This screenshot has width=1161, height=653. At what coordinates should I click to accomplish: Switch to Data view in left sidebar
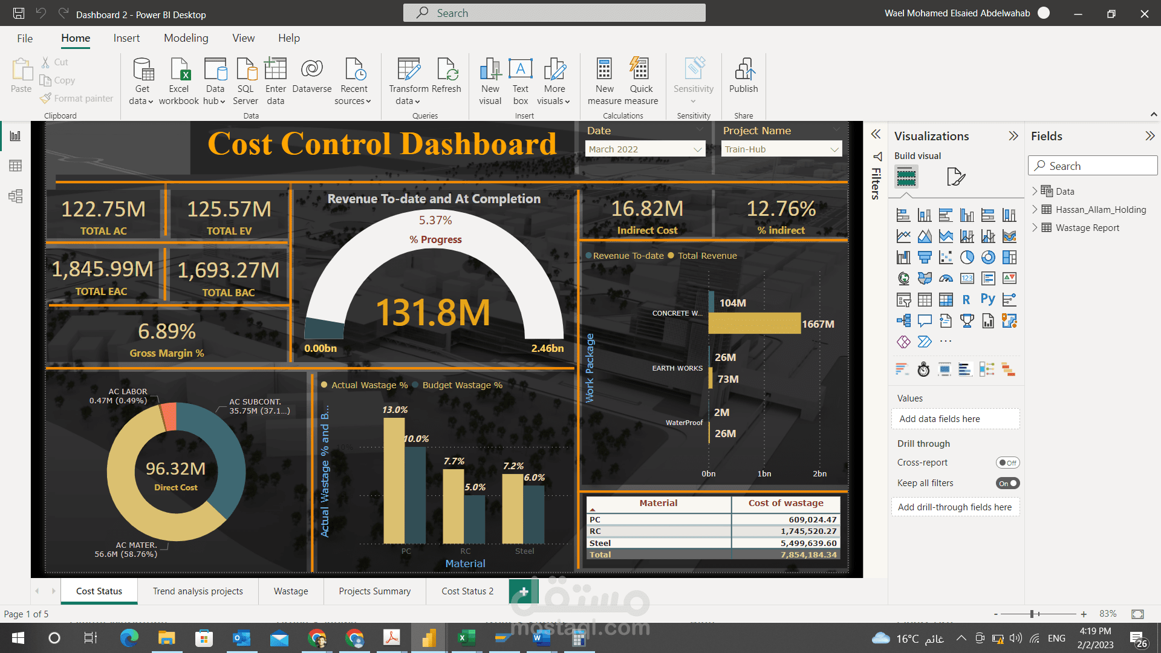pyautogui.click(x=16, y=166)
